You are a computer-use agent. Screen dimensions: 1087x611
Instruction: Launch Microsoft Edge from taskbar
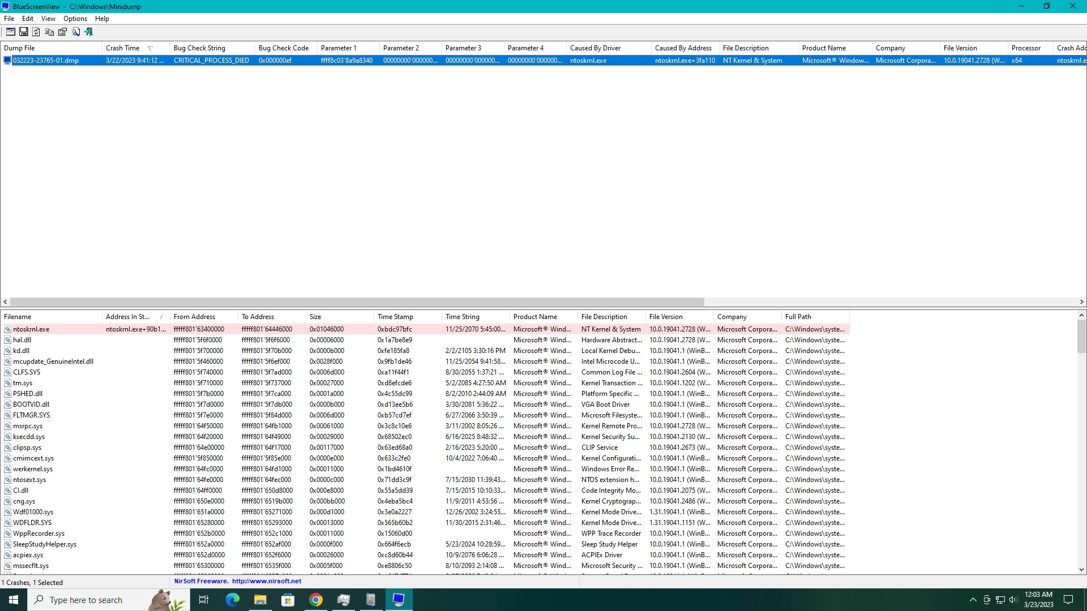(232, 600)
